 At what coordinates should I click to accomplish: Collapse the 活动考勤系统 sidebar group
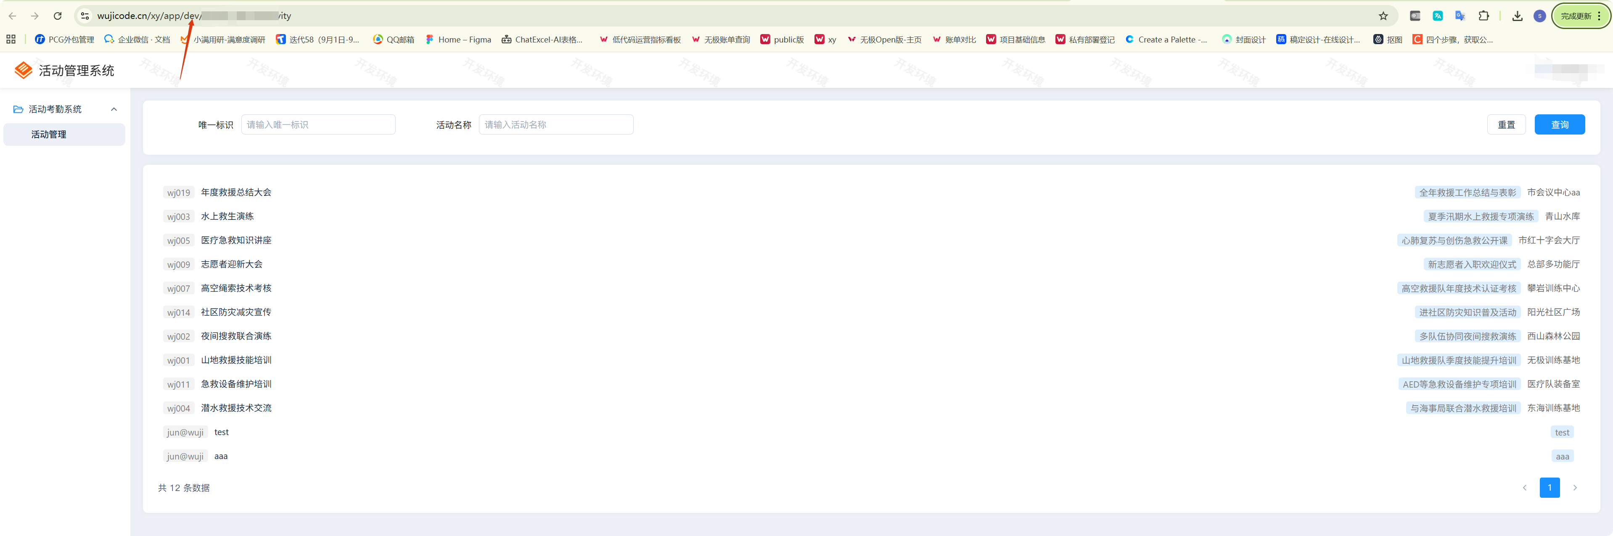[114, 110]
